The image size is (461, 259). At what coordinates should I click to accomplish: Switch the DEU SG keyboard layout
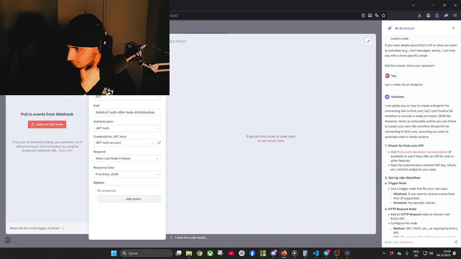tap(416, 253)
